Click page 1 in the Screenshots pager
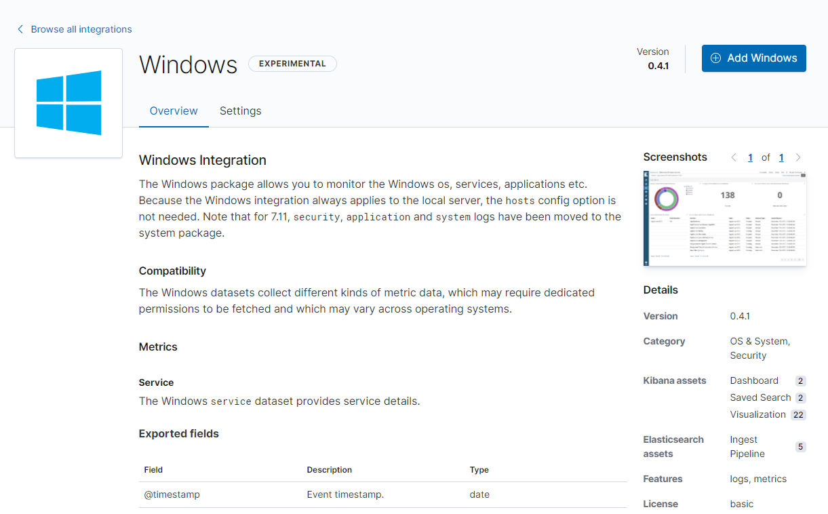This screenshot has height=514, width=828. (750, 157)
